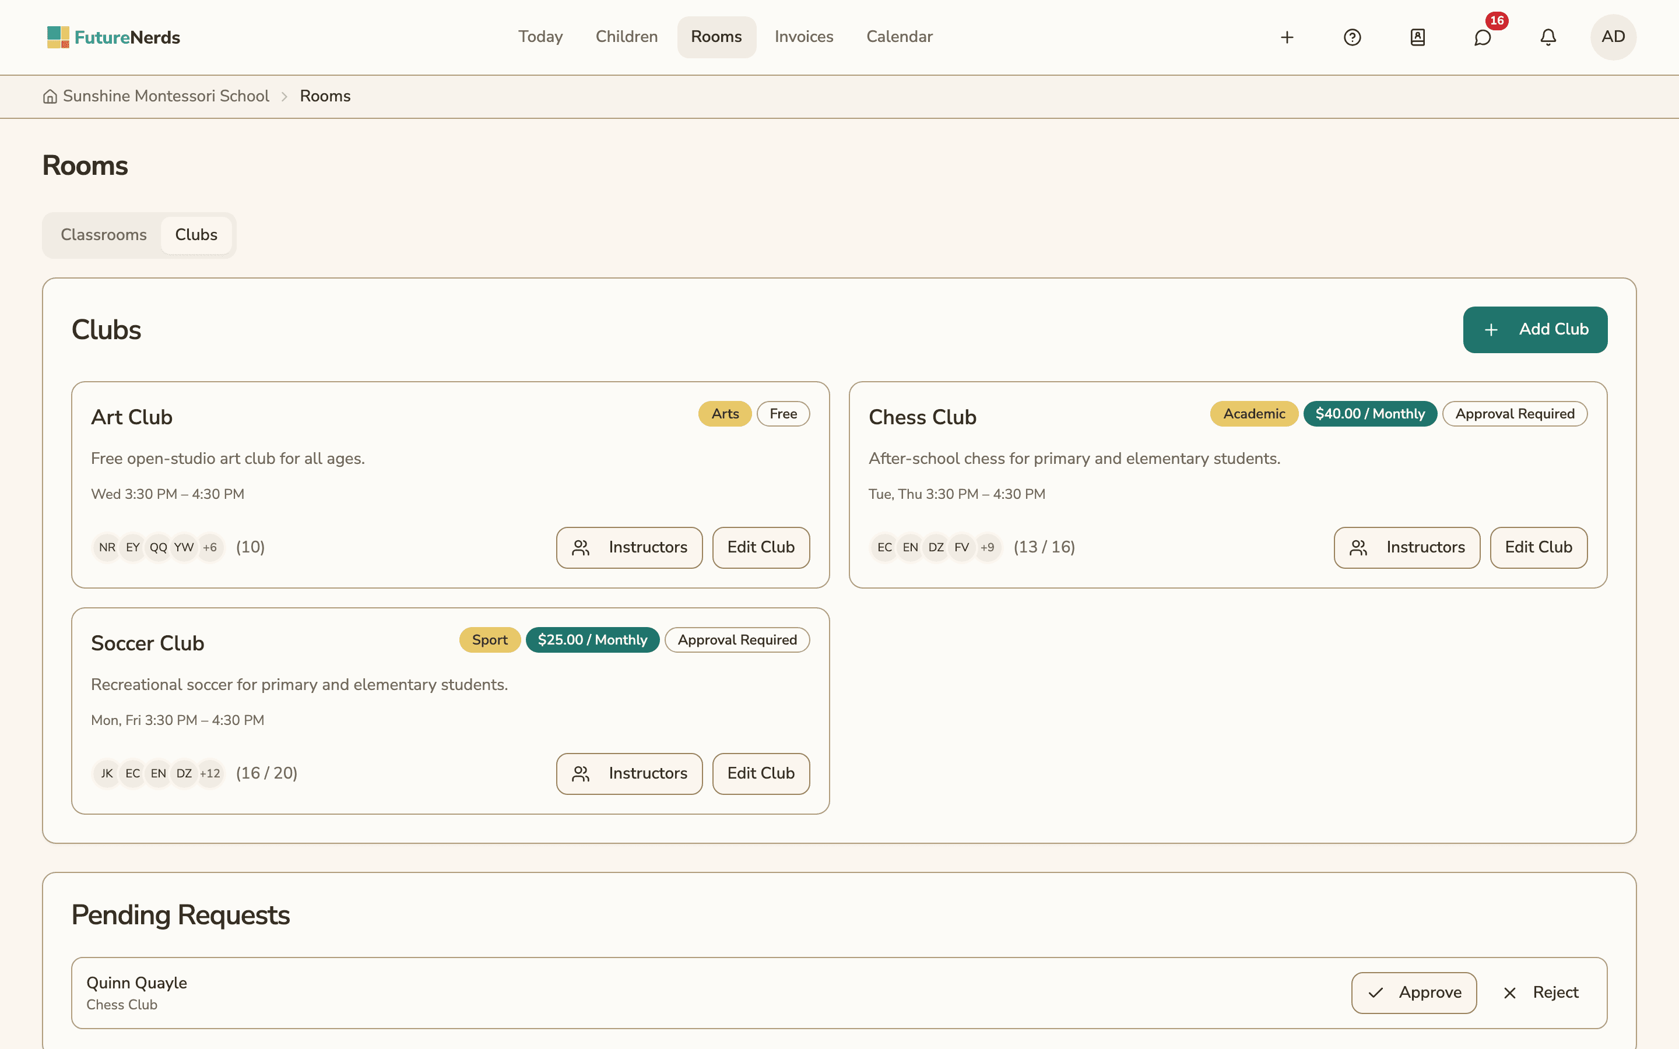
Task: Open the Children nav item
Action: pos(627,37)
